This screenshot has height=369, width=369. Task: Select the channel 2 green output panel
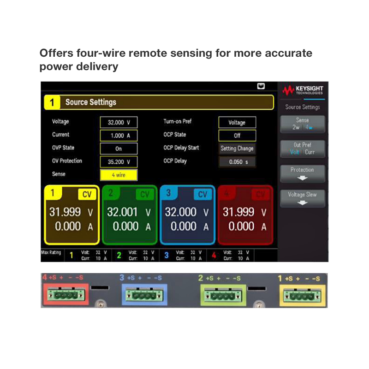[130, 215]
